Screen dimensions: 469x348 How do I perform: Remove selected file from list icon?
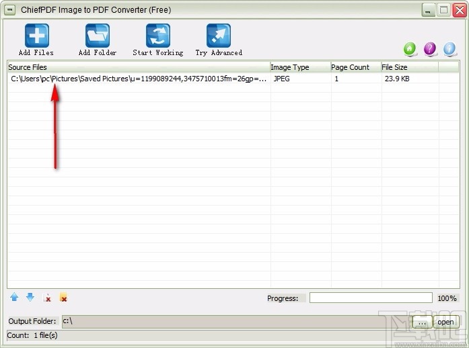tap(47, 298)
